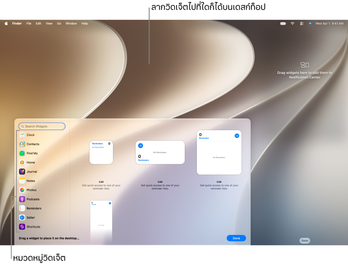Open the Go menu

pos(59,23)
